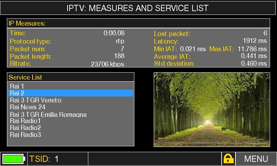Choose Rai Radio2 from the list
Image resolution: width=277 pixels, height=166 pixels.
pos(25,128)
